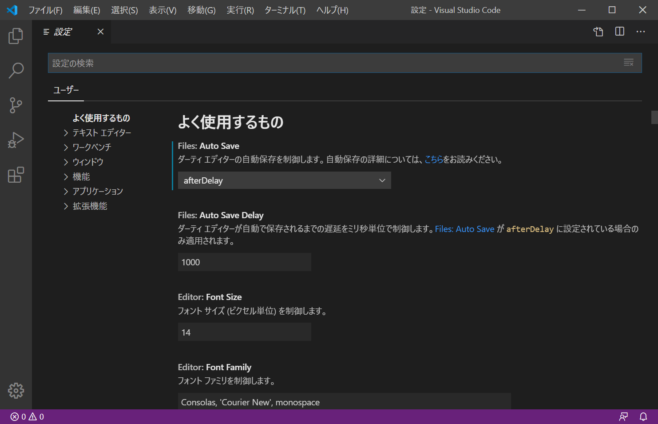Image resolution: width=658 pixels, height=424 pixels.
Task: Click the Auto Save Delay 1000 field
Action: pos(245,262)
